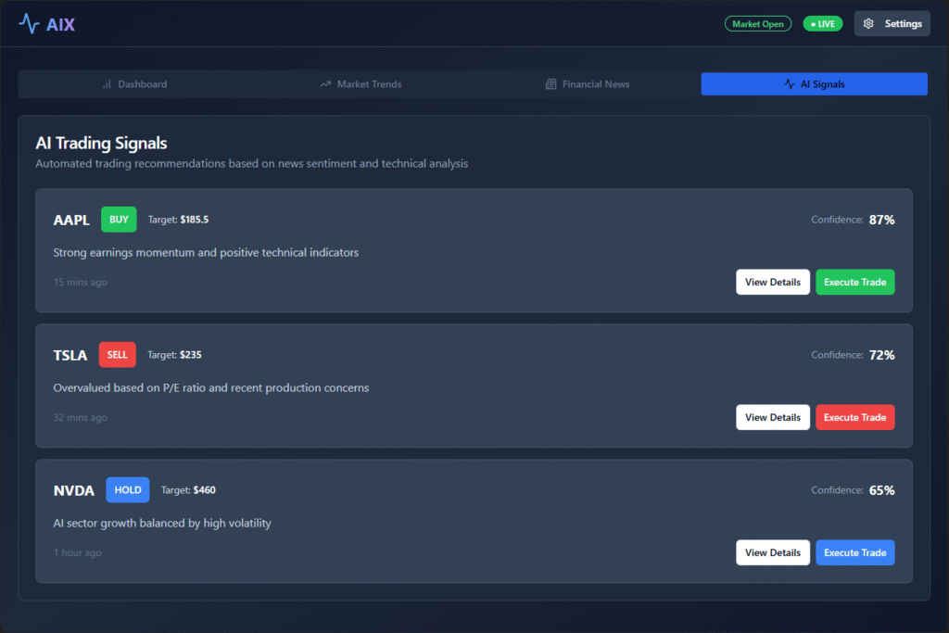Click the 65% confidence value

(x=882, y=490)
